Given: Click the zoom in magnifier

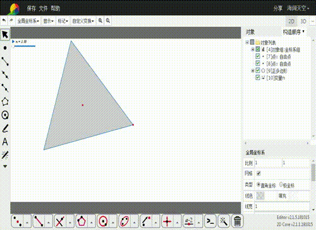Looking at the screenshot, I should coord(100,21).
